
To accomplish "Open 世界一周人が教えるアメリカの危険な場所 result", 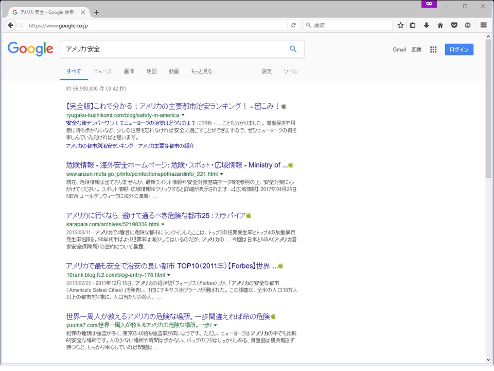I will pos(168,317).
